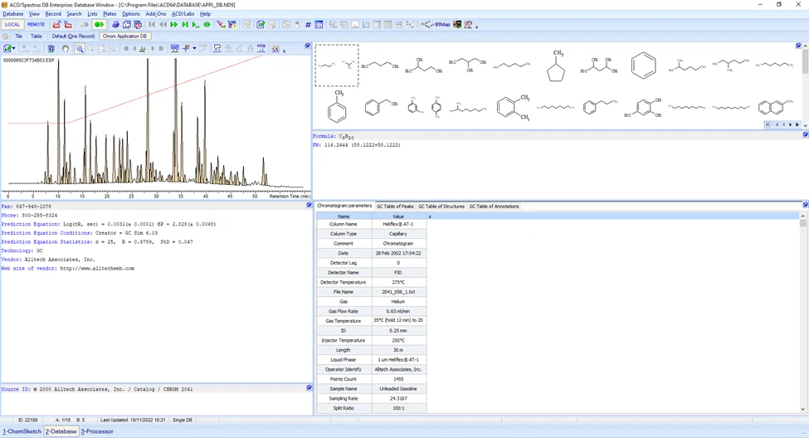Viewport: 809px width, 438px height.
Task: Open chromatogram toolbar overflow arrow
Action: (x=285, y=50)
